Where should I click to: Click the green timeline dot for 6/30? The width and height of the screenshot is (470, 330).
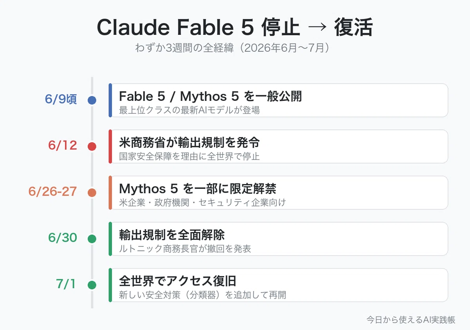(92, 239)
